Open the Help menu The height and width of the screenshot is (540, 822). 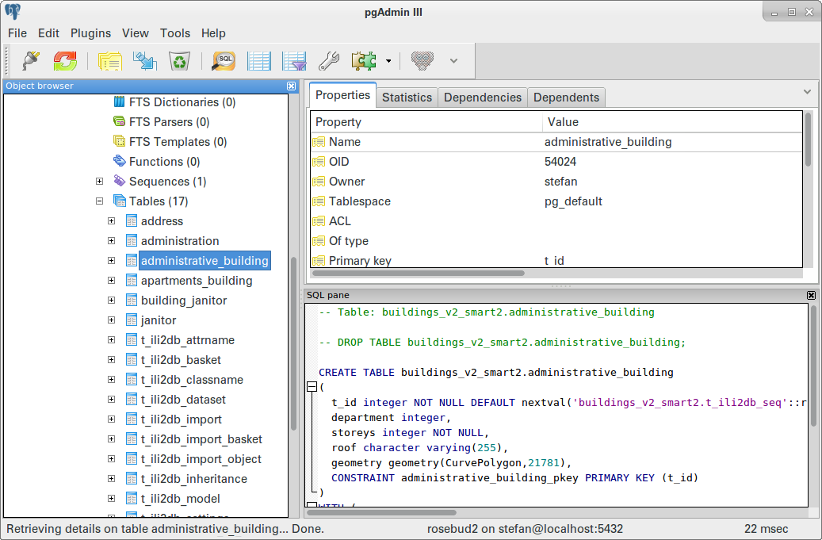click(213, 33)
